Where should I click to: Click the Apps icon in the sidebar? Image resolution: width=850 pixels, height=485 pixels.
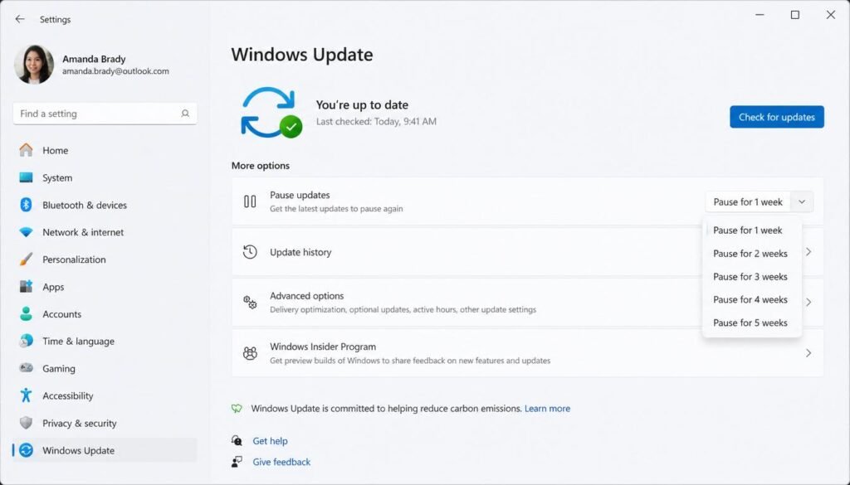pos(26,286)
